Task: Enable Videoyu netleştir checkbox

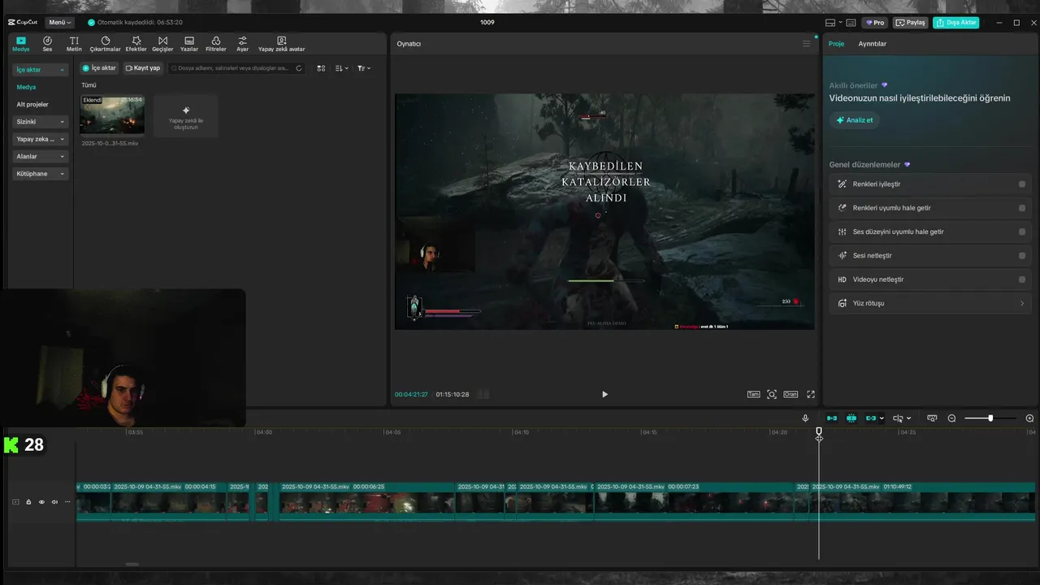Action: pos(1022,279)
